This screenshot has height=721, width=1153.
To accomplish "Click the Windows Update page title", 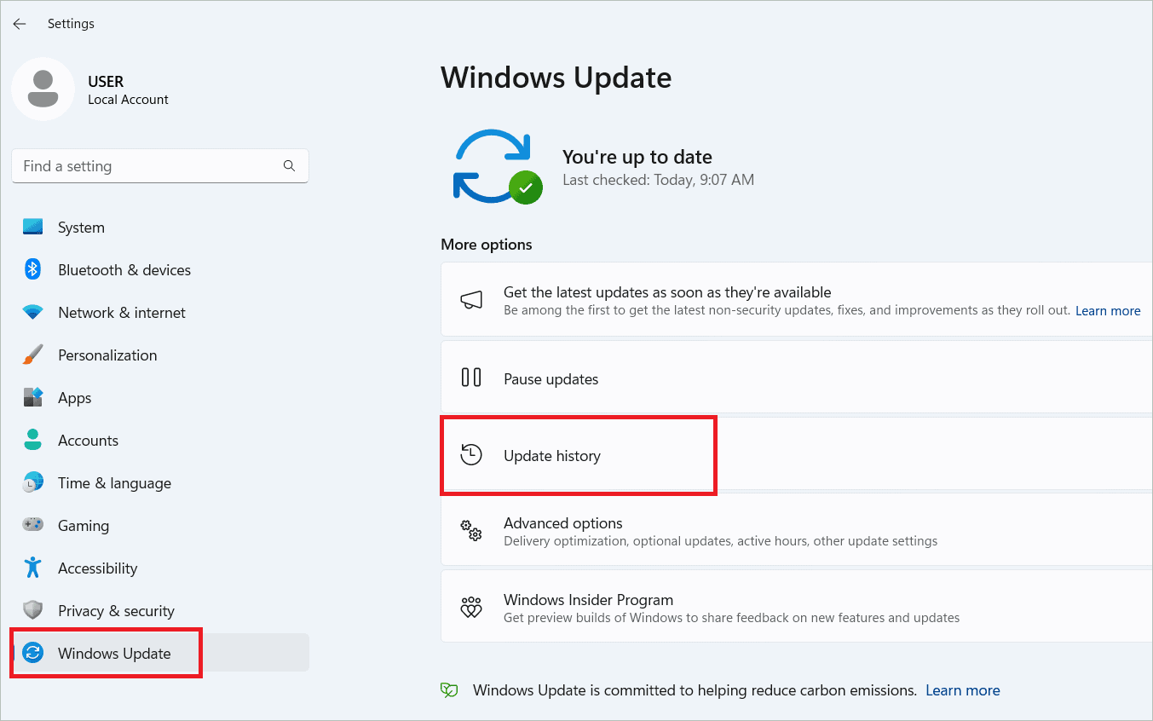I will click(x=556, y=78).
